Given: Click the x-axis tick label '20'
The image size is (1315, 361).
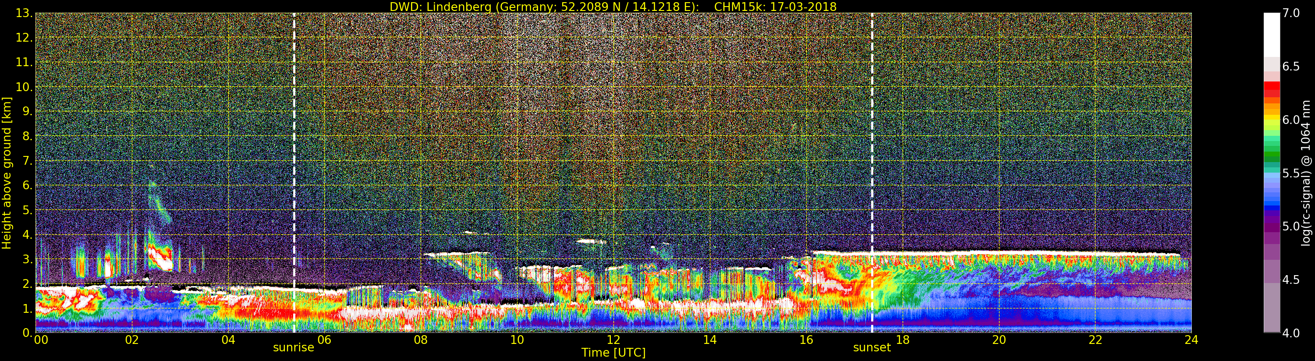Looking at the screenshot, I should [x=999, y=340].
